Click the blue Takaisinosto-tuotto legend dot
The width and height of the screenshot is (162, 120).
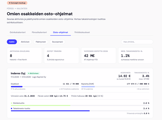(12, 108)
